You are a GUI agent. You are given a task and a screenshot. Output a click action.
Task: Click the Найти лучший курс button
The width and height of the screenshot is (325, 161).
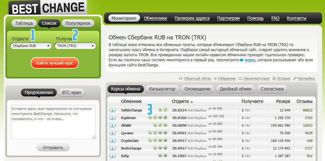tap(55, 63)
